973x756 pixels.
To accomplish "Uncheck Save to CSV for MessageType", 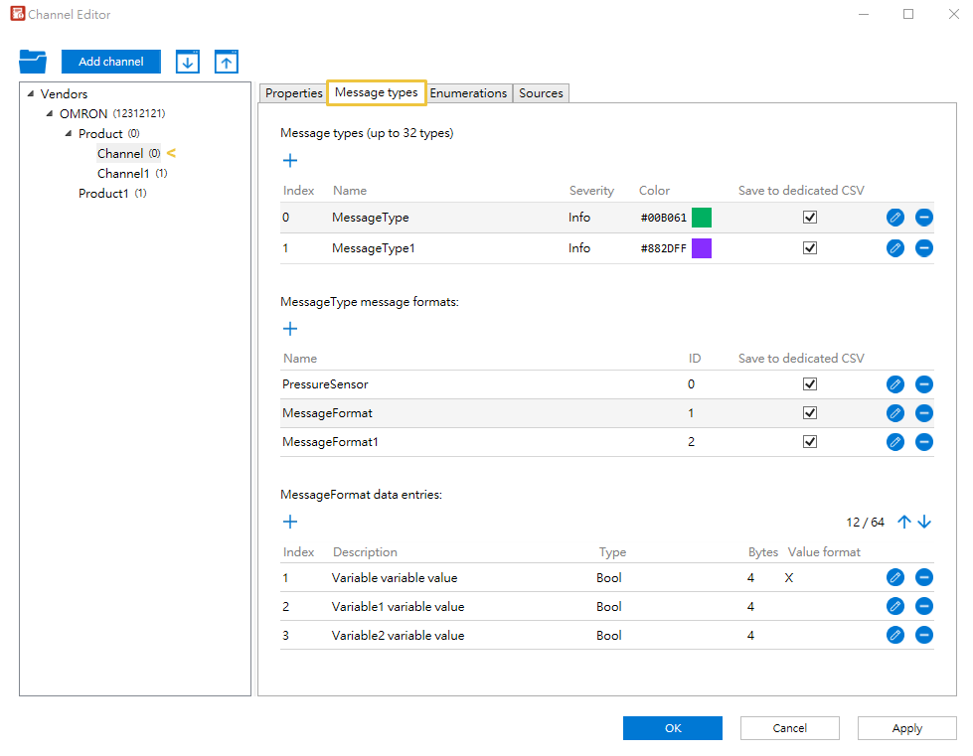I will (810, 218).
